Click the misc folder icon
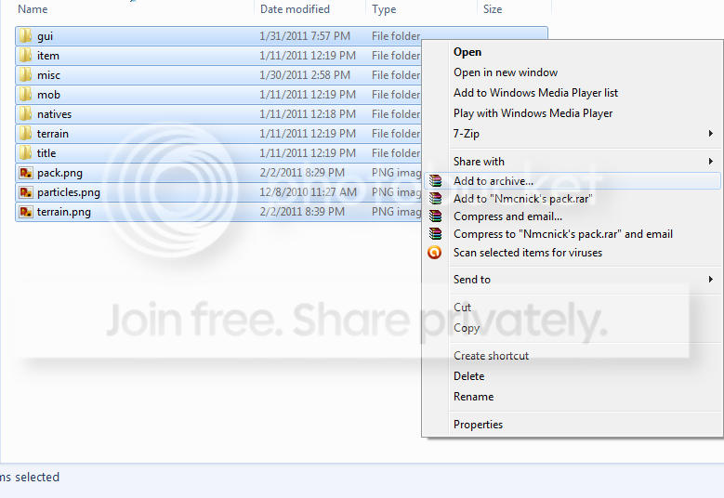 pyautogui.click(x=26, y=75)
